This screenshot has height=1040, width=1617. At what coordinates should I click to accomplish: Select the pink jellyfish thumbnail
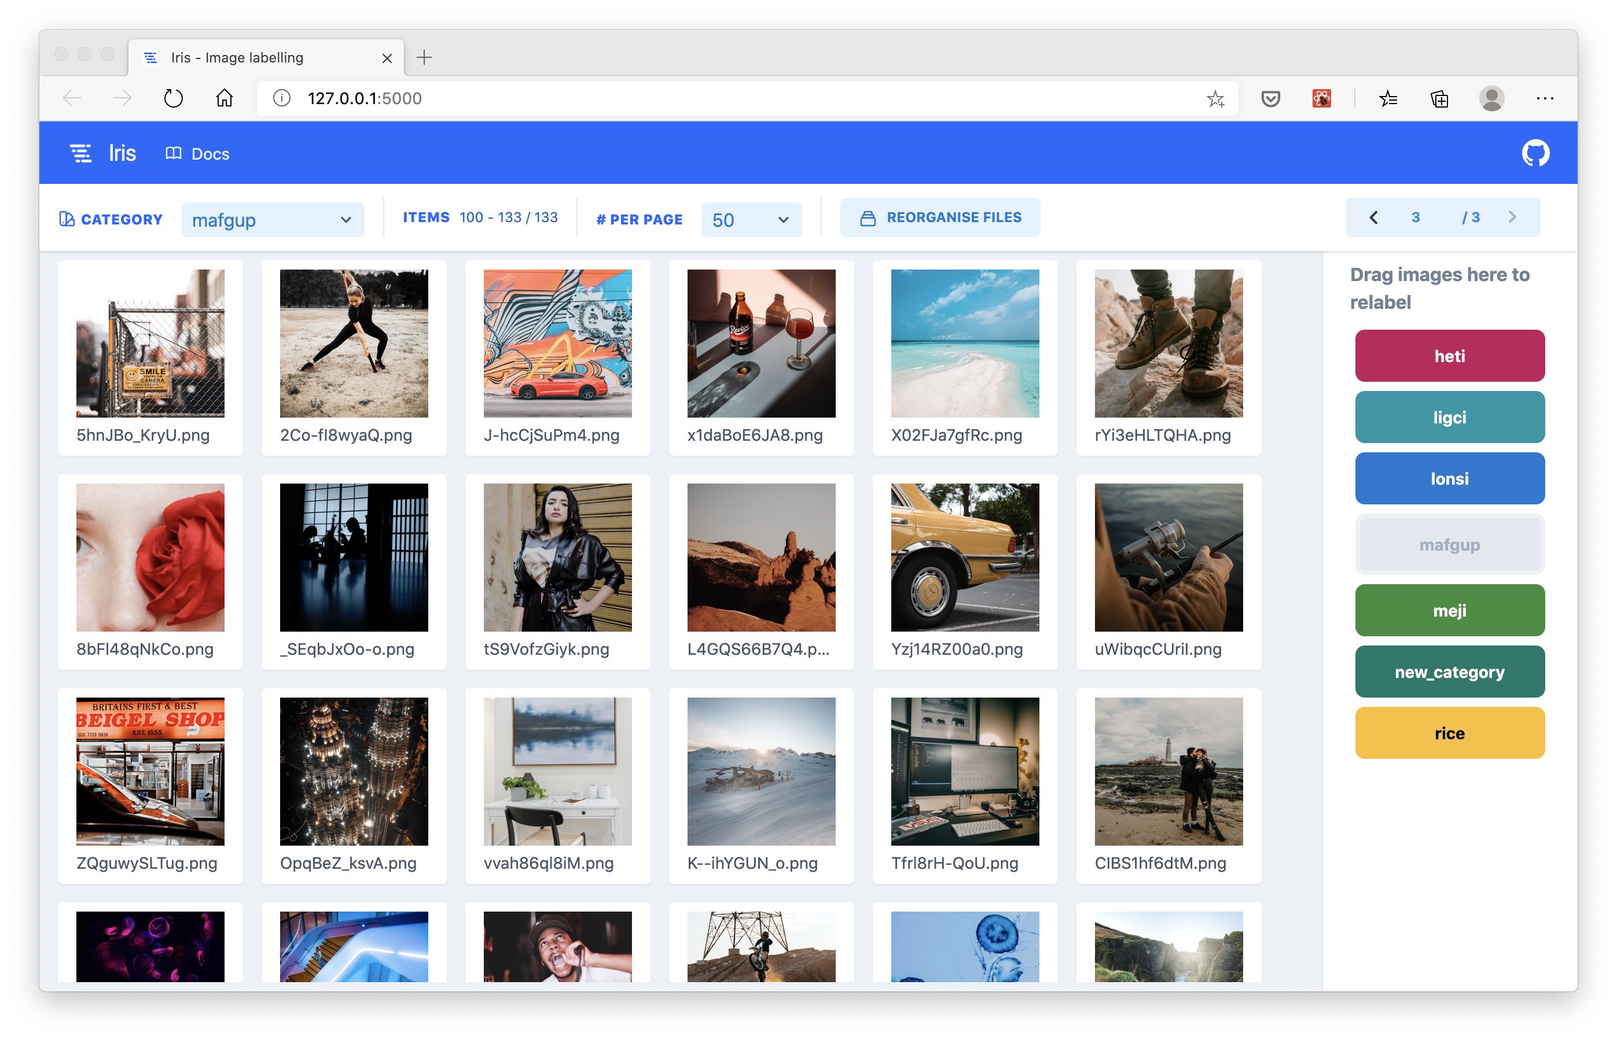[150, 947]
